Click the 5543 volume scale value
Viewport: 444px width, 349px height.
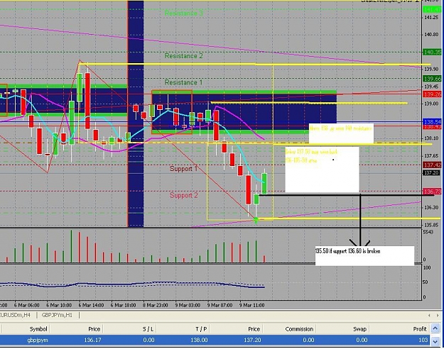tap(428, 232)
